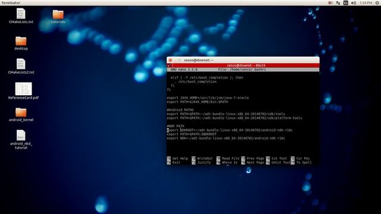Click the Where Is shortcut in nano
The width and height of the screenshot is (381, 214).
[227, 162]
